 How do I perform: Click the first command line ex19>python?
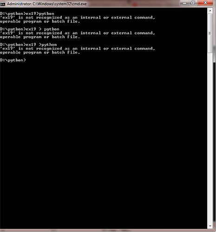point(27,13)
